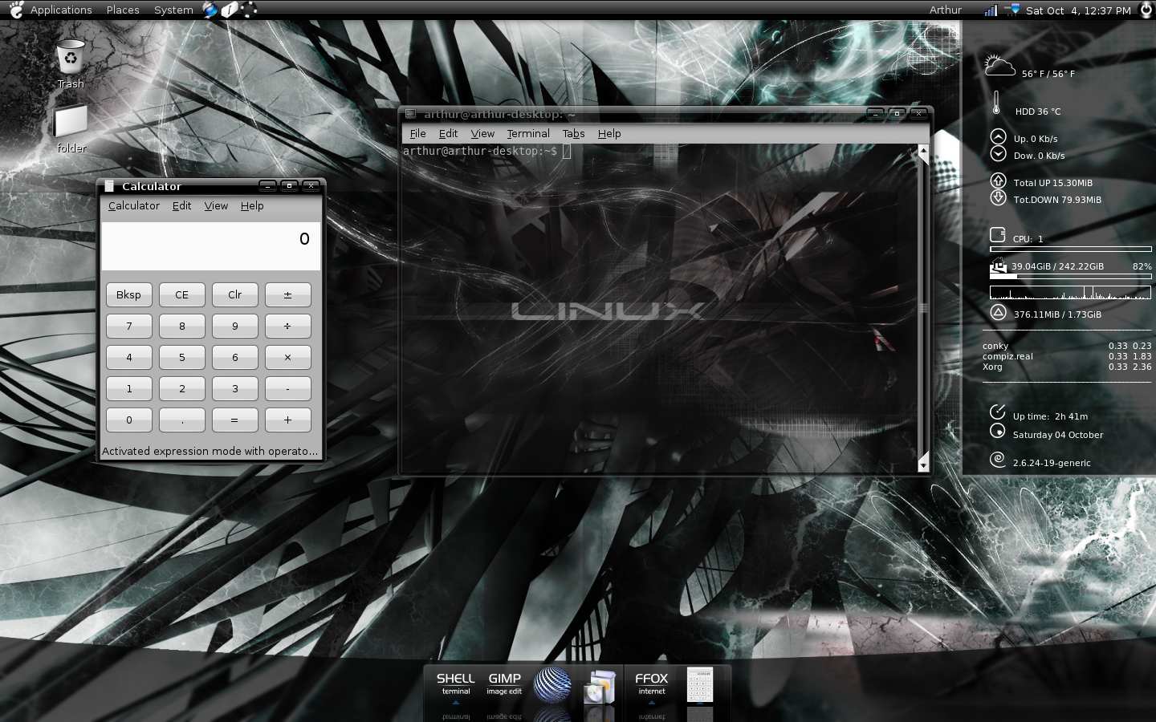Click the dotted ring icon in top panel
Viewport: 1156px width, 722px height.
coord(249,10)
